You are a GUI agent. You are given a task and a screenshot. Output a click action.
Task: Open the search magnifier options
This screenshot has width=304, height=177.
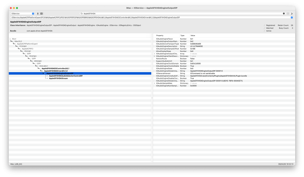point(81,14)
